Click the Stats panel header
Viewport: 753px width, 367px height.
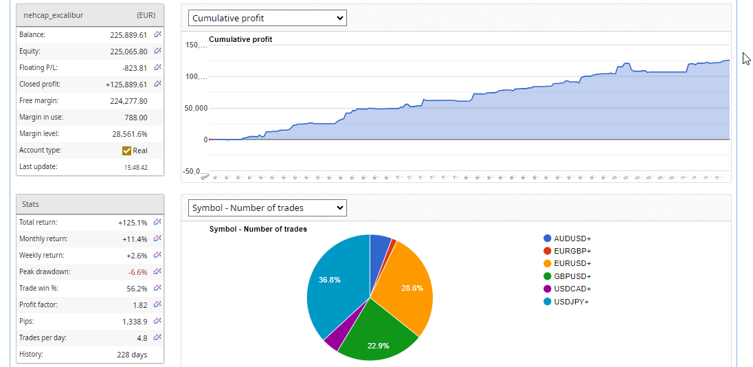coord(90,204)
